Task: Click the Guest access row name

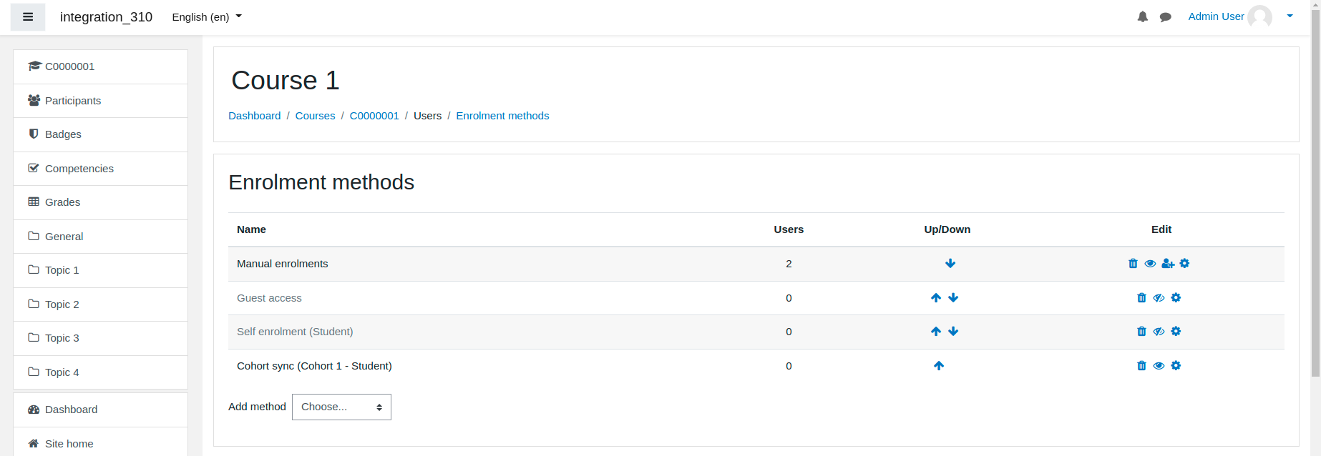Action: pyautogui.click(x=269, y=298)
